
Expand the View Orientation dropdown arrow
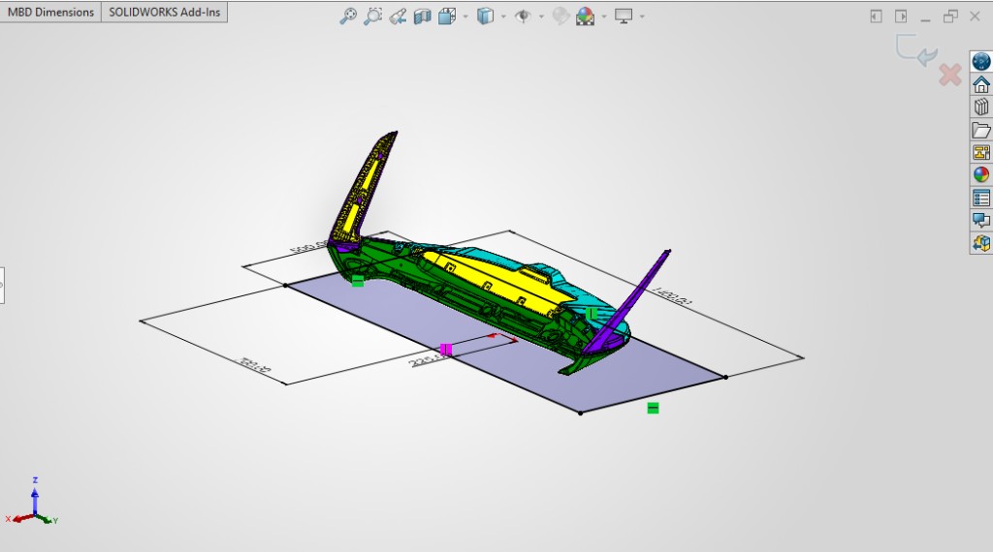click(465, 16)
